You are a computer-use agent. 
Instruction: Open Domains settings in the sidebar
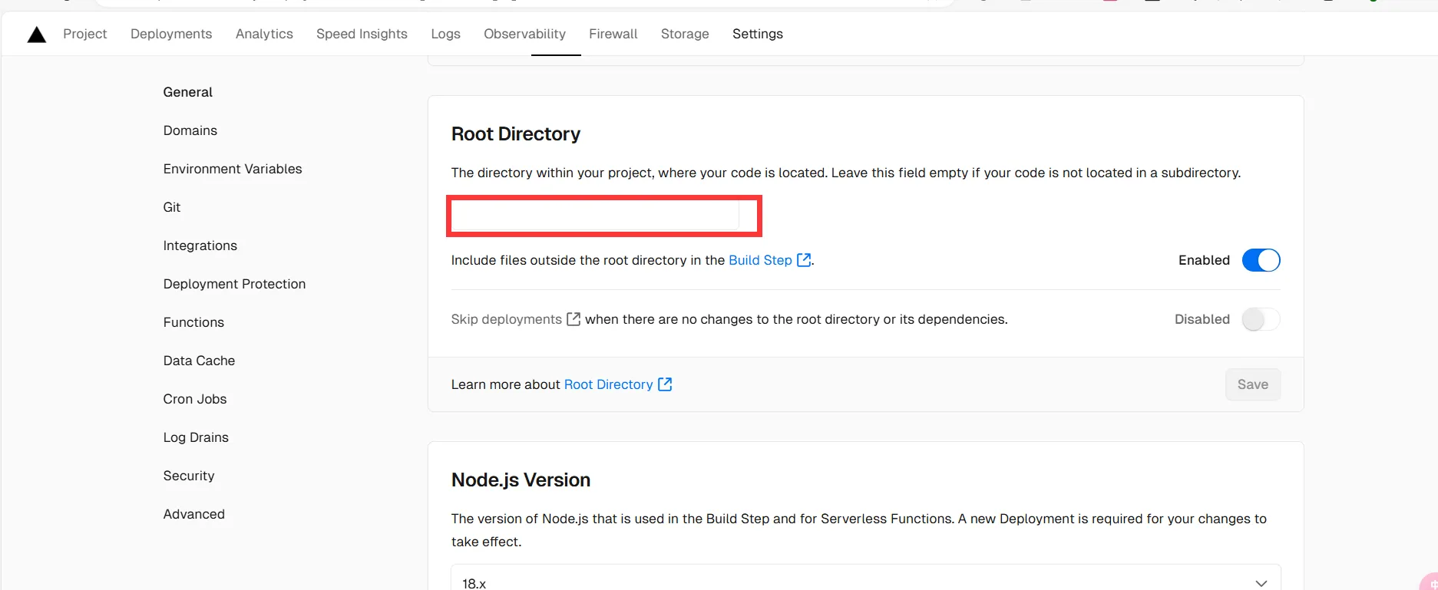190,130
